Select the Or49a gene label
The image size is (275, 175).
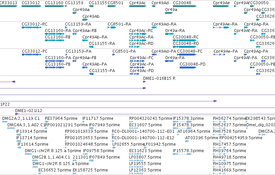click(171, 10)
